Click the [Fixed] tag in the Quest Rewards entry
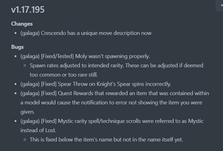This screenshot has height=151, width=223. click(49, 93)
